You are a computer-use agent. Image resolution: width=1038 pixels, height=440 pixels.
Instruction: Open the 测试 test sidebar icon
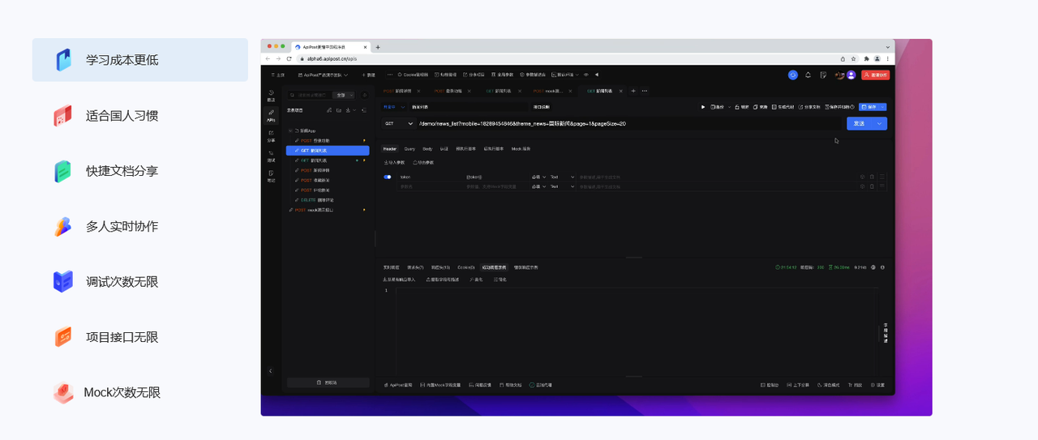(271, 156)
